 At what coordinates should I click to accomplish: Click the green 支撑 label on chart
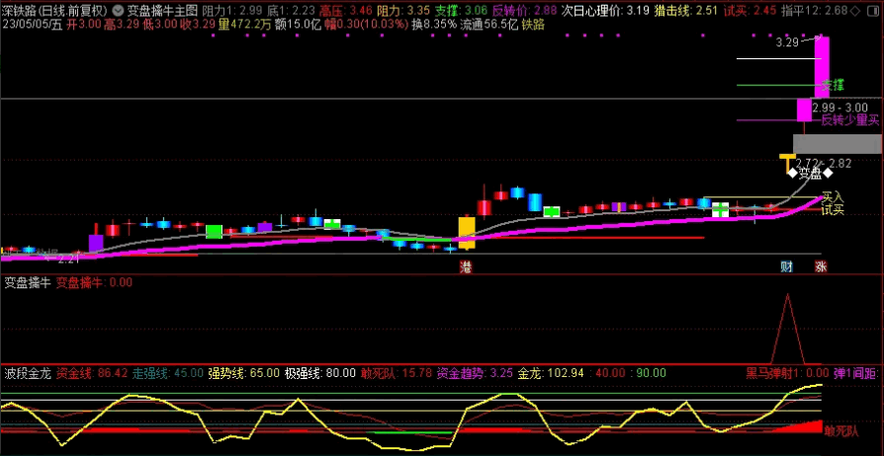click(x=832, y=86)
